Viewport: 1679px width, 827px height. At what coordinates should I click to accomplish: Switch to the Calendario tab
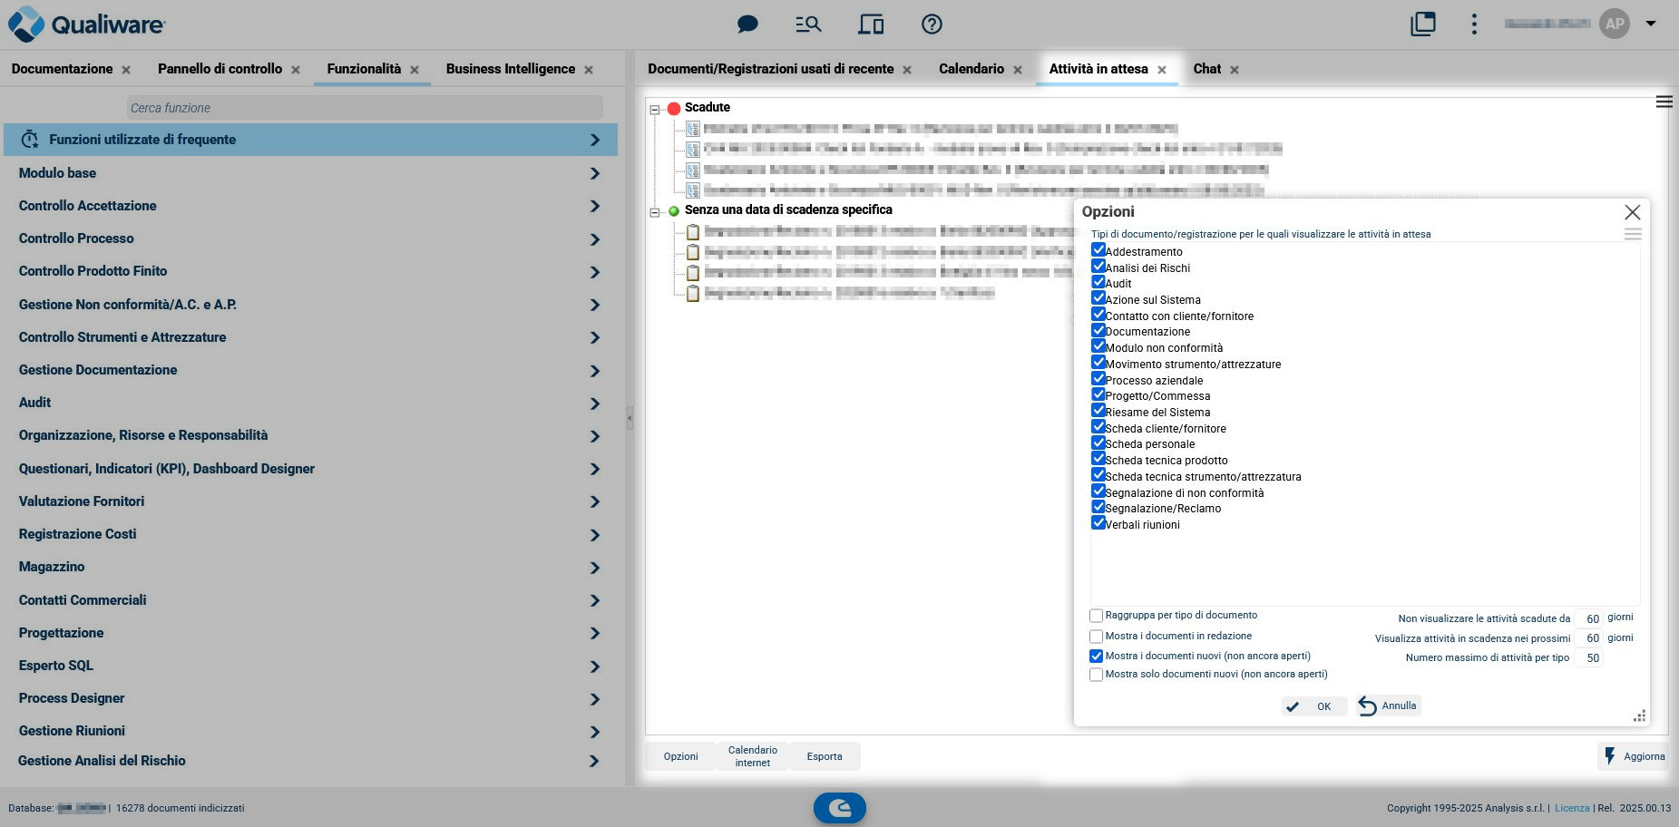[x=971, y=69]
